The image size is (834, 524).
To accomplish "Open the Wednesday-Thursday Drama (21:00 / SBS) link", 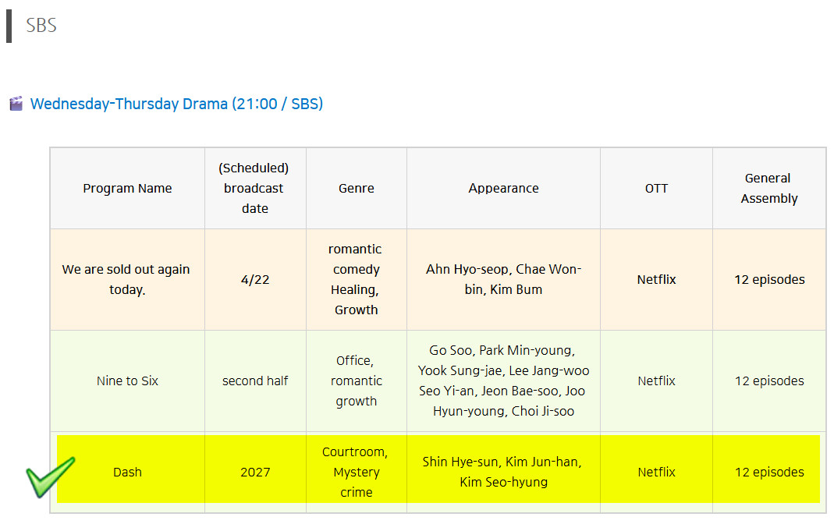I will coord(176,104).
